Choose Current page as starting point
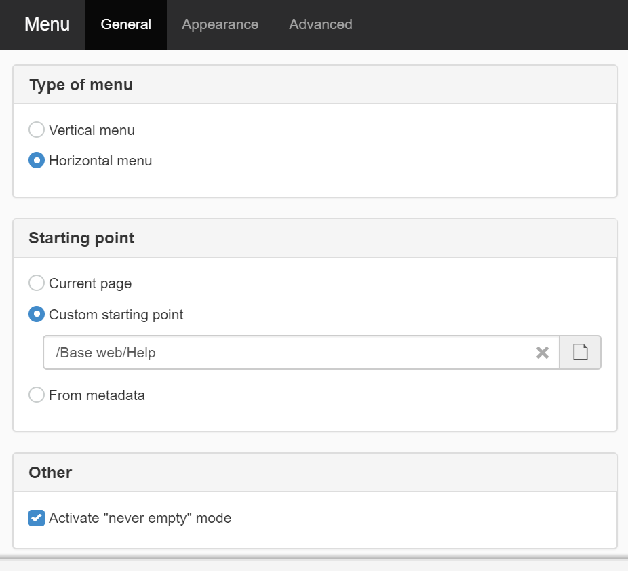This screenshot has width=628, height=571. tap(37, 283)
